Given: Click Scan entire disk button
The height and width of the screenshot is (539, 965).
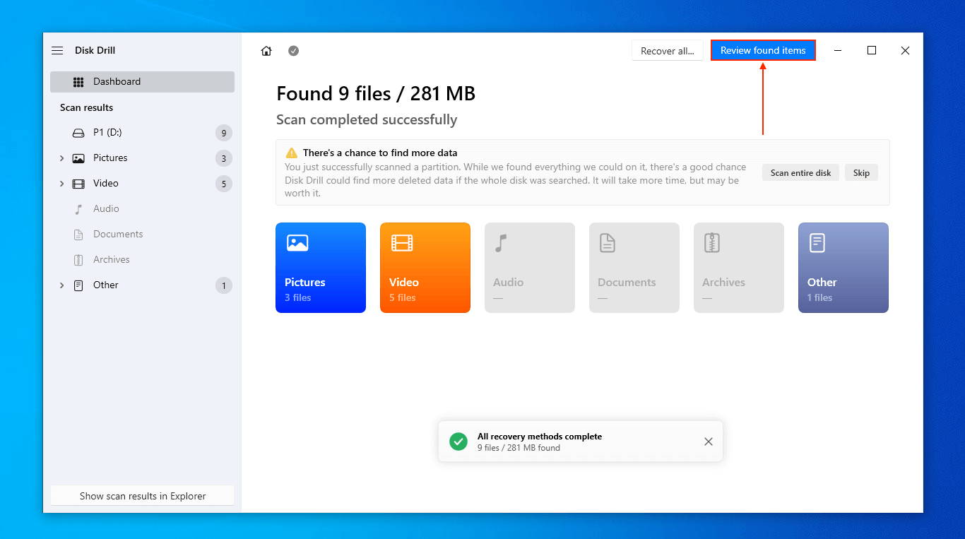Looking at the screenshot, I should (800, 172).
